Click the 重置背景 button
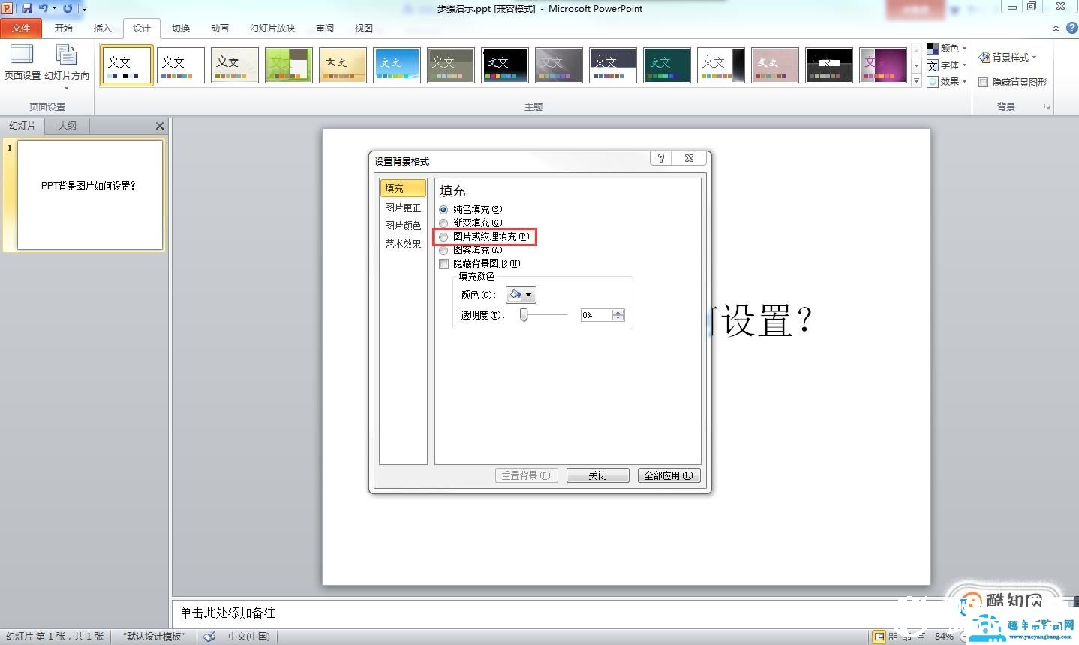1079x645 pixels. 526,475
